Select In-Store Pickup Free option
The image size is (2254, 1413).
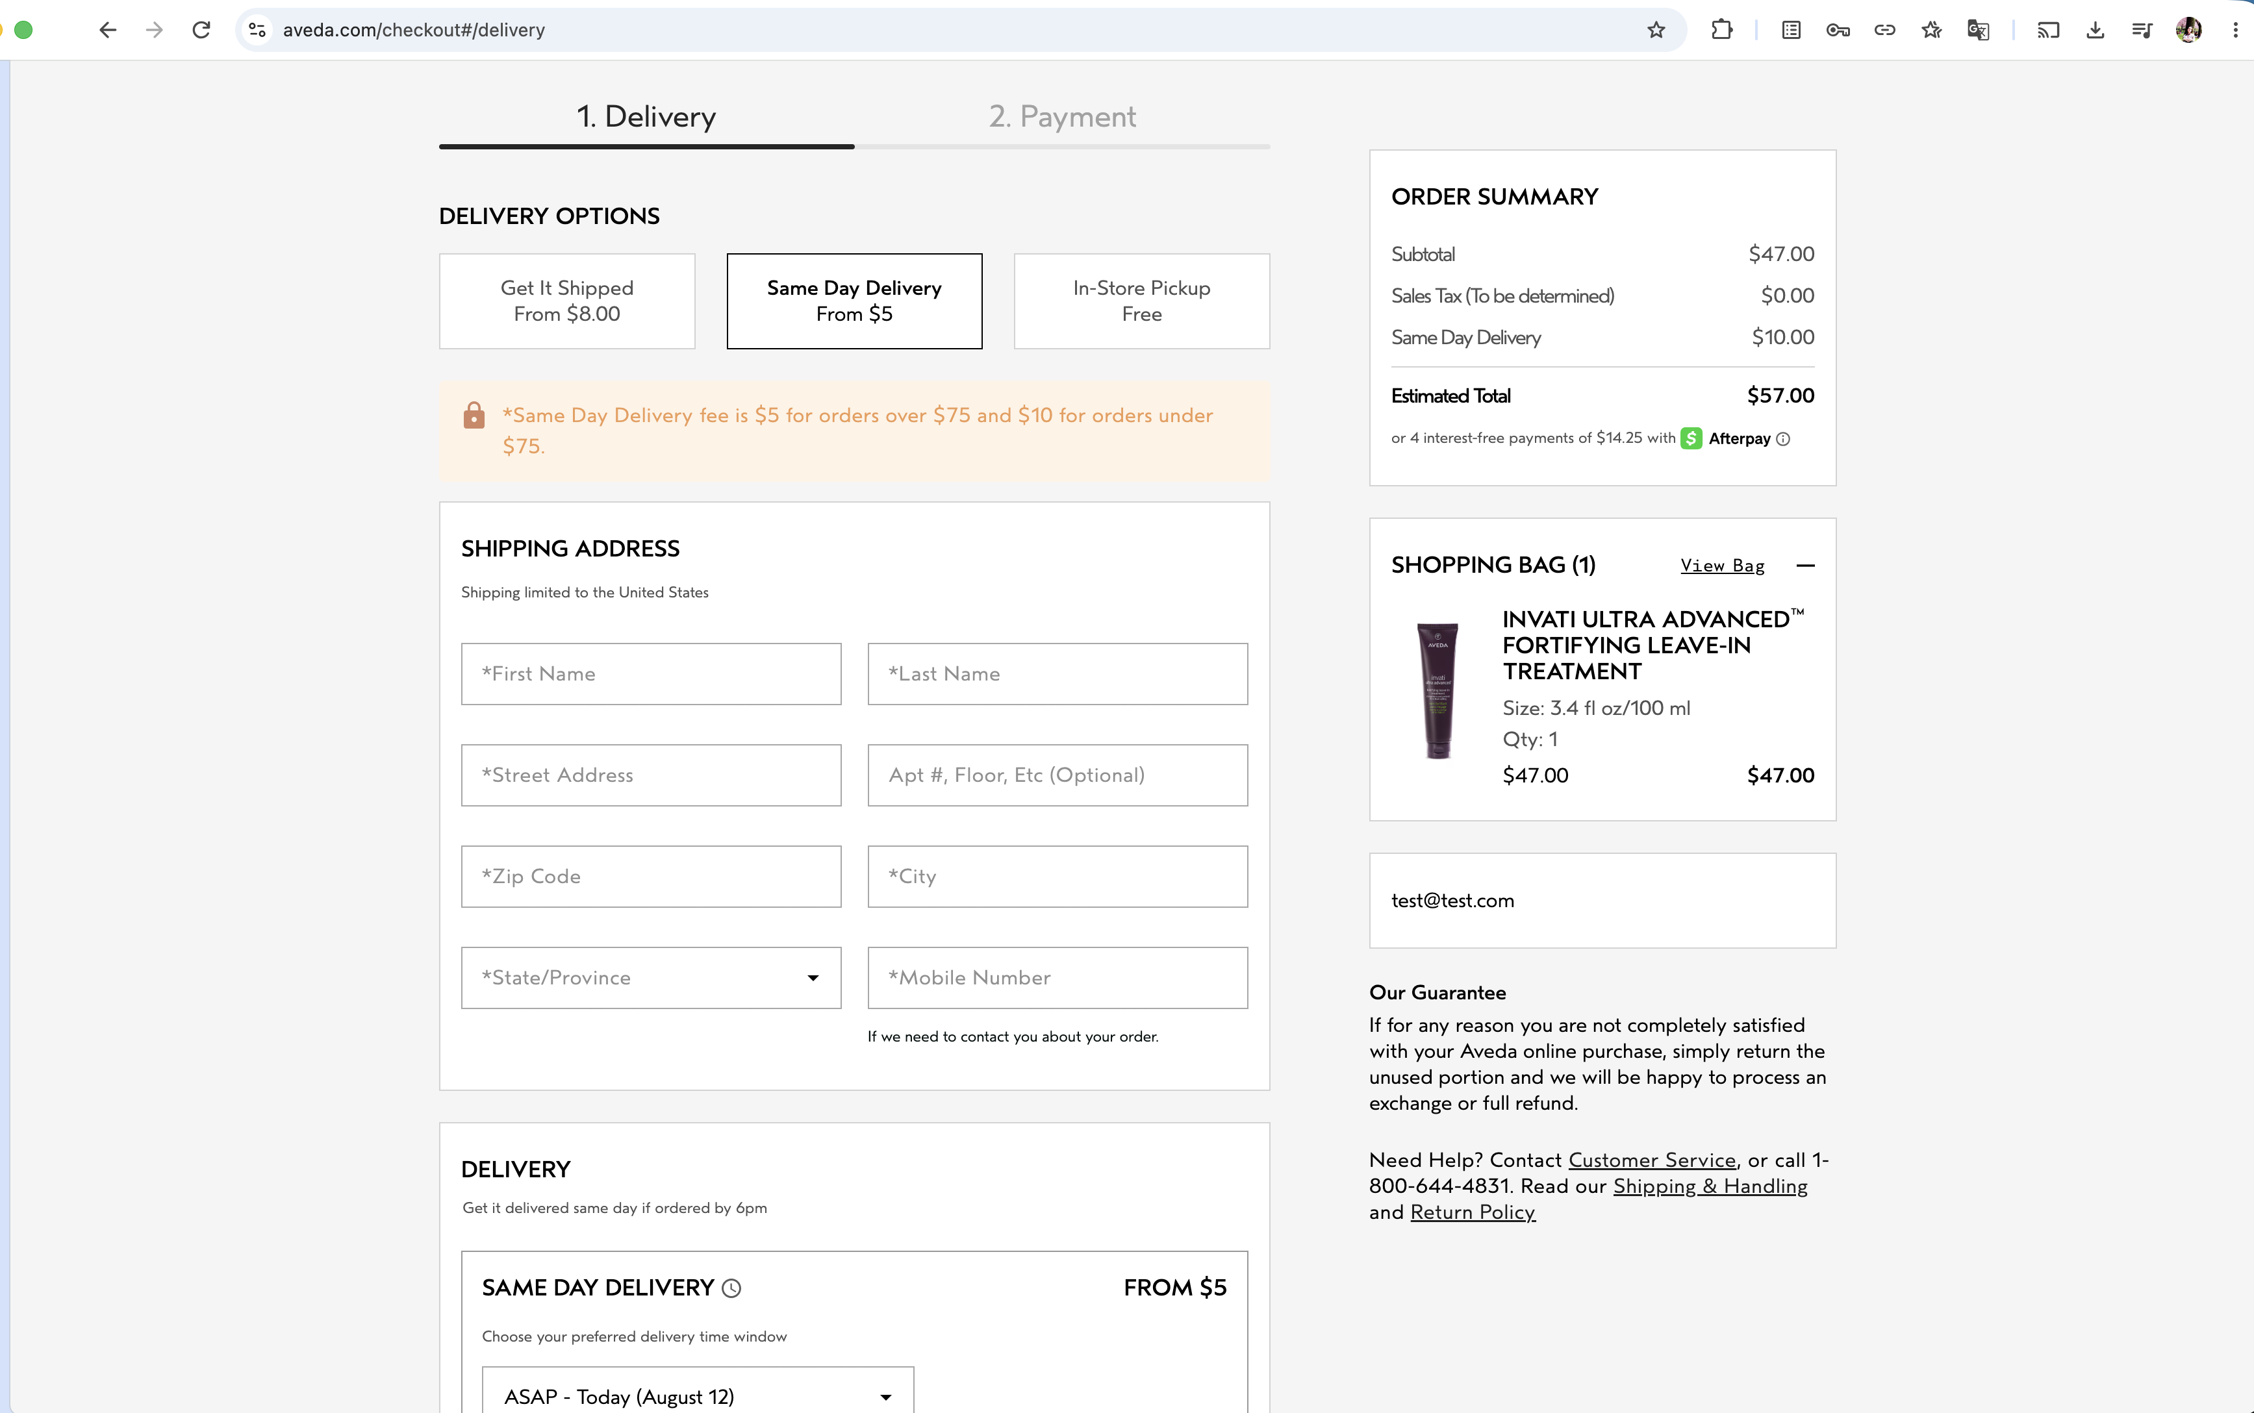1141,301
